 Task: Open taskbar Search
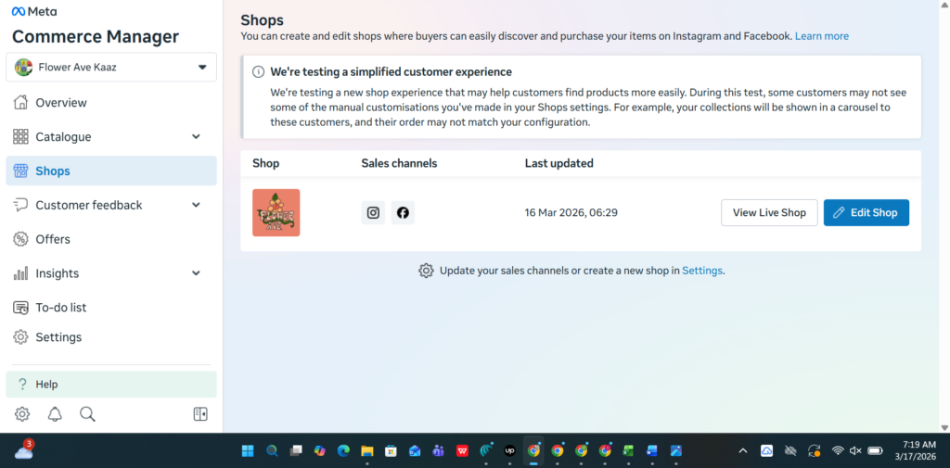[x=272, y=450]
